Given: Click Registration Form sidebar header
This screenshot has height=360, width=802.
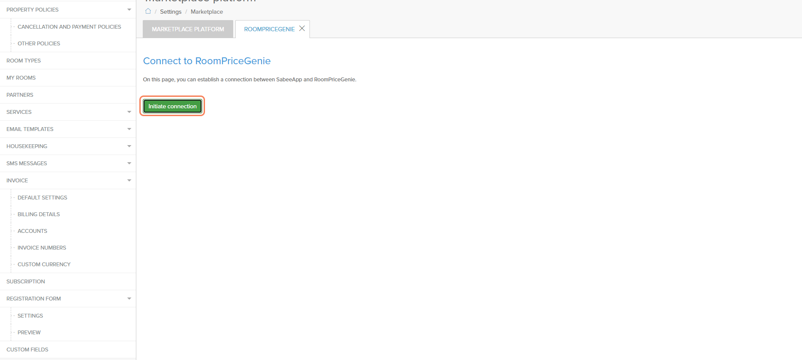Looking at the screenshot, I should tap(34, 298).
